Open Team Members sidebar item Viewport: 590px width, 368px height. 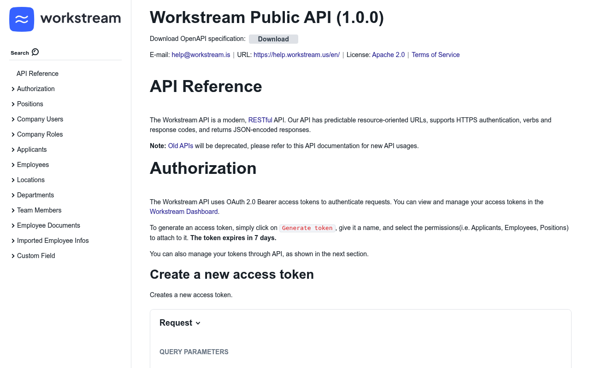(x=39, y=210)
